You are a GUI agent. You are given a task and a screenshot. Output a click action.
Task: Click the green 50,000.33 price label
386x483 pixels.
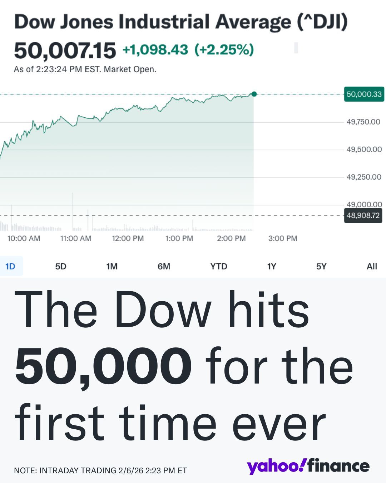pos(364,94)
